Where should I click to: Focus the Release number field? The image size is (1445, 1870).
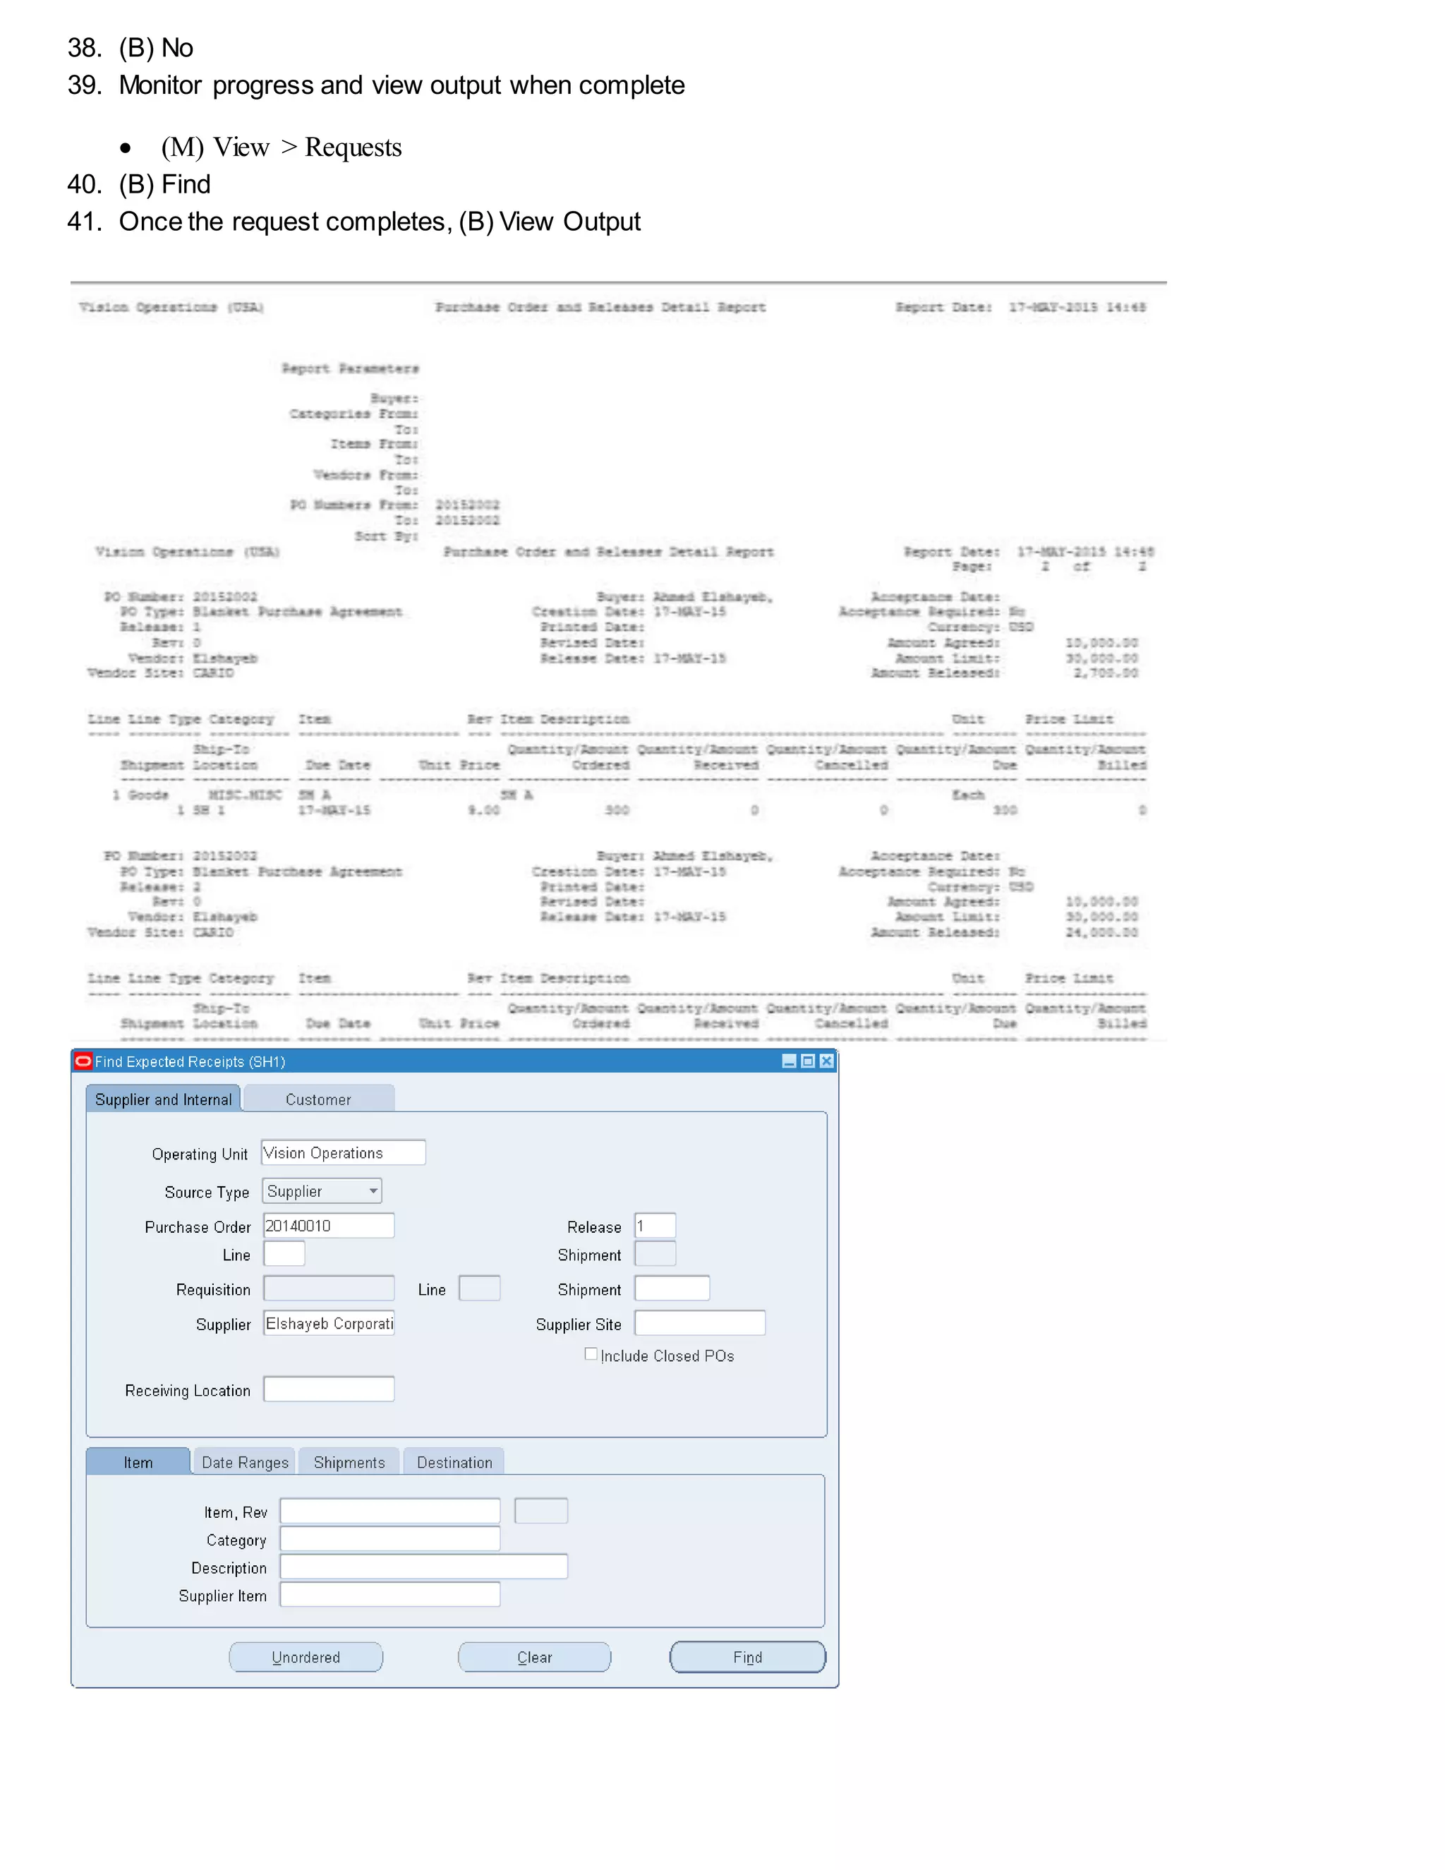click(655, 1225)
